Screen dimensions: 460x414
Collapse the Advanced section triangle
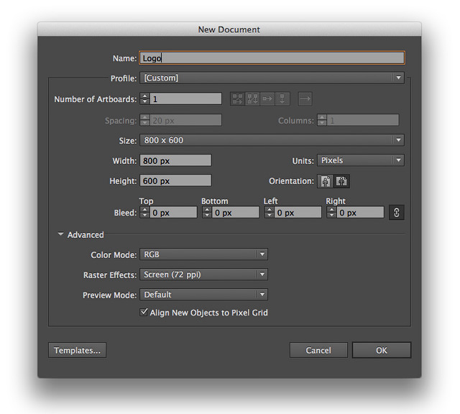tap(60, 235)
